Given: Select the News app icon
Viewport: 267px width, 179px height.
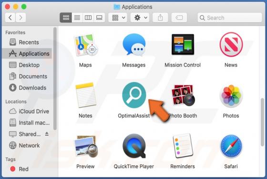Looking at the screenshot, I should coord(231,44).
